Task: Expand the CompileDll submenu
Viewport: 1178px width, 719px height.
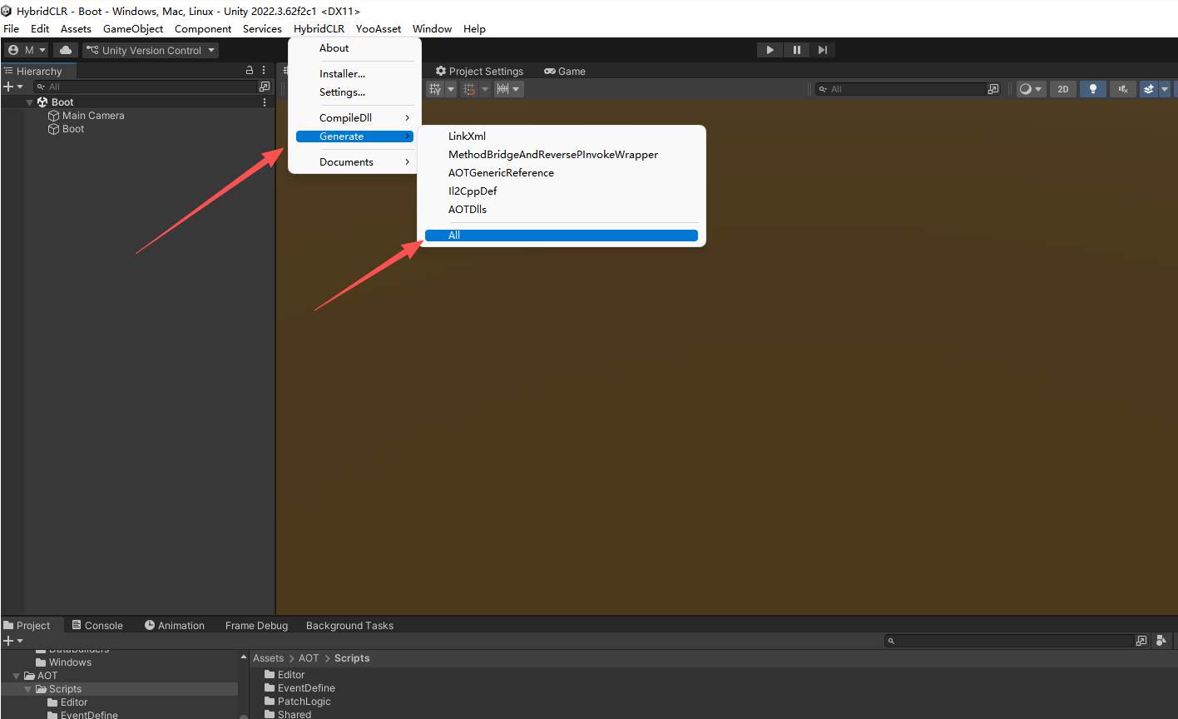Action: [x=355, y=118]
